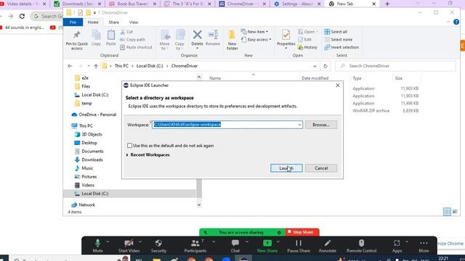
Task: Select Network in navigation pane
Action: click(x=86, y=204)
